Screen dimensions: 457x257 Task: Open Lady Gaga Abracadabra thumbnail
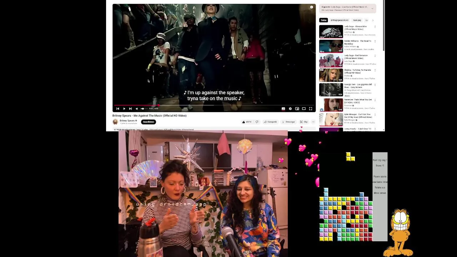pyautogui.click(x=331, y=31)
